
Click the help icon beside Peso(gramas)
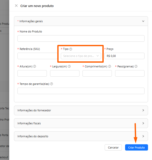click(136, 66)
